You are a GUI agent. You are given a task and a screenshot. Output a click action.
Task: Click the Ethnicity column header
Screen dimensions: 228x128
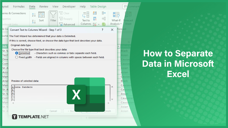click(126, 47)
